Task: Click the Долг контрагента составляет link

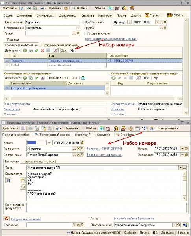Action: [111, 39]
